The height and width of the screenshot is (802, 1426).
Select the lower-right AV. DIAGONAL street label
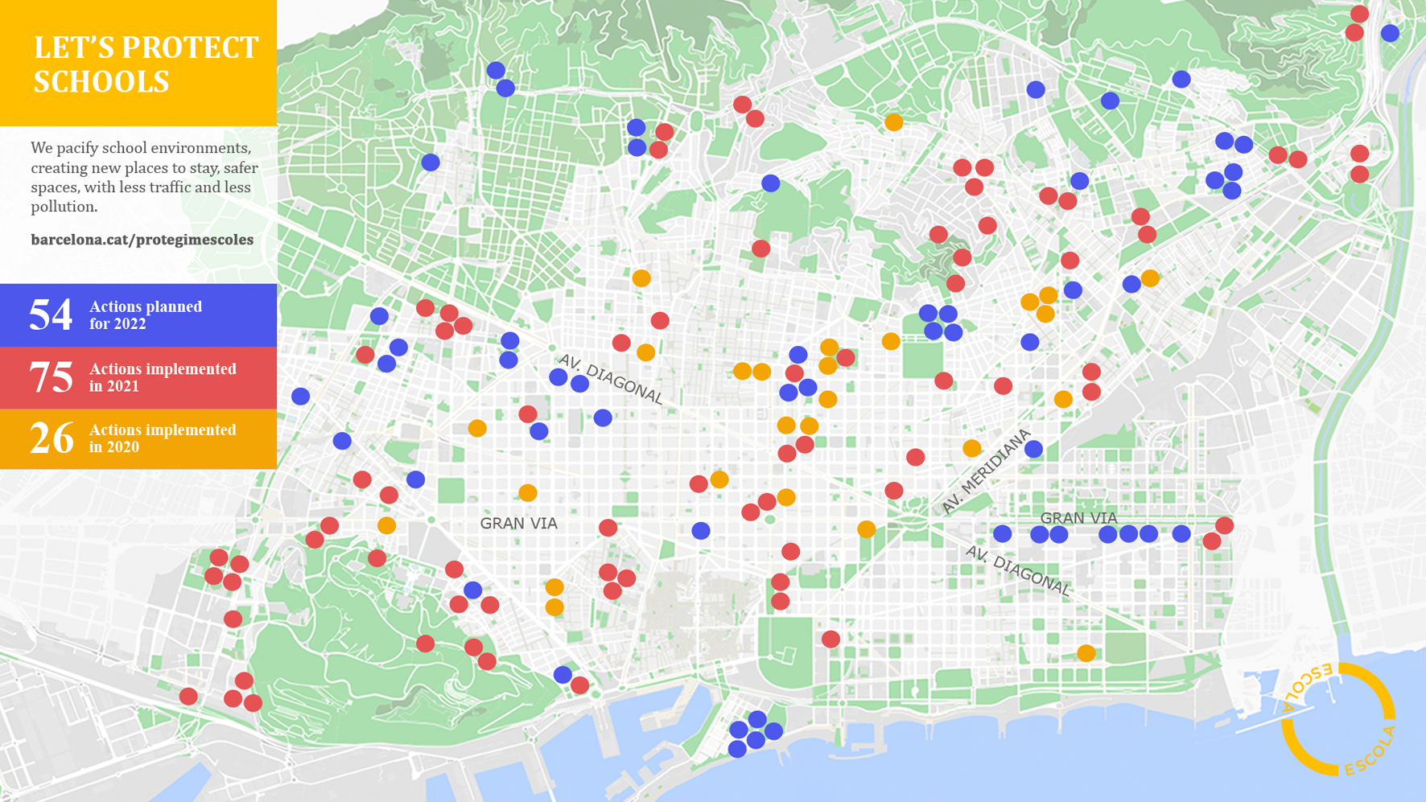pos(1018,570)
